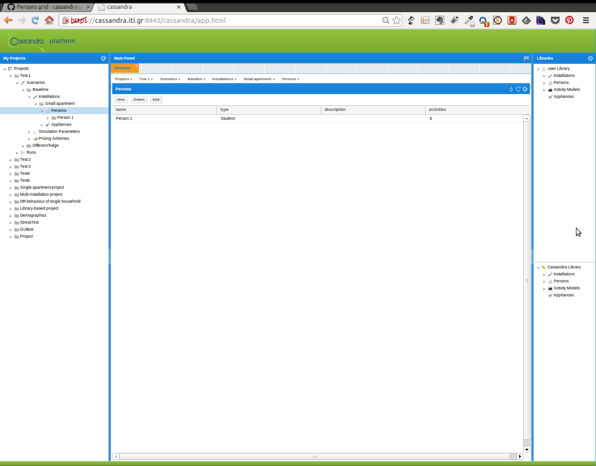Select the cassandra browser tab
Viewport: 596px width, 466px height.
pos(139,7)
